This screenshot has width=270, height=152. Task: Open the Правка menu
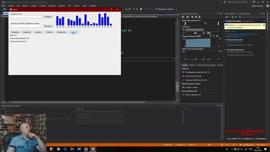click(x=11, y=5)
